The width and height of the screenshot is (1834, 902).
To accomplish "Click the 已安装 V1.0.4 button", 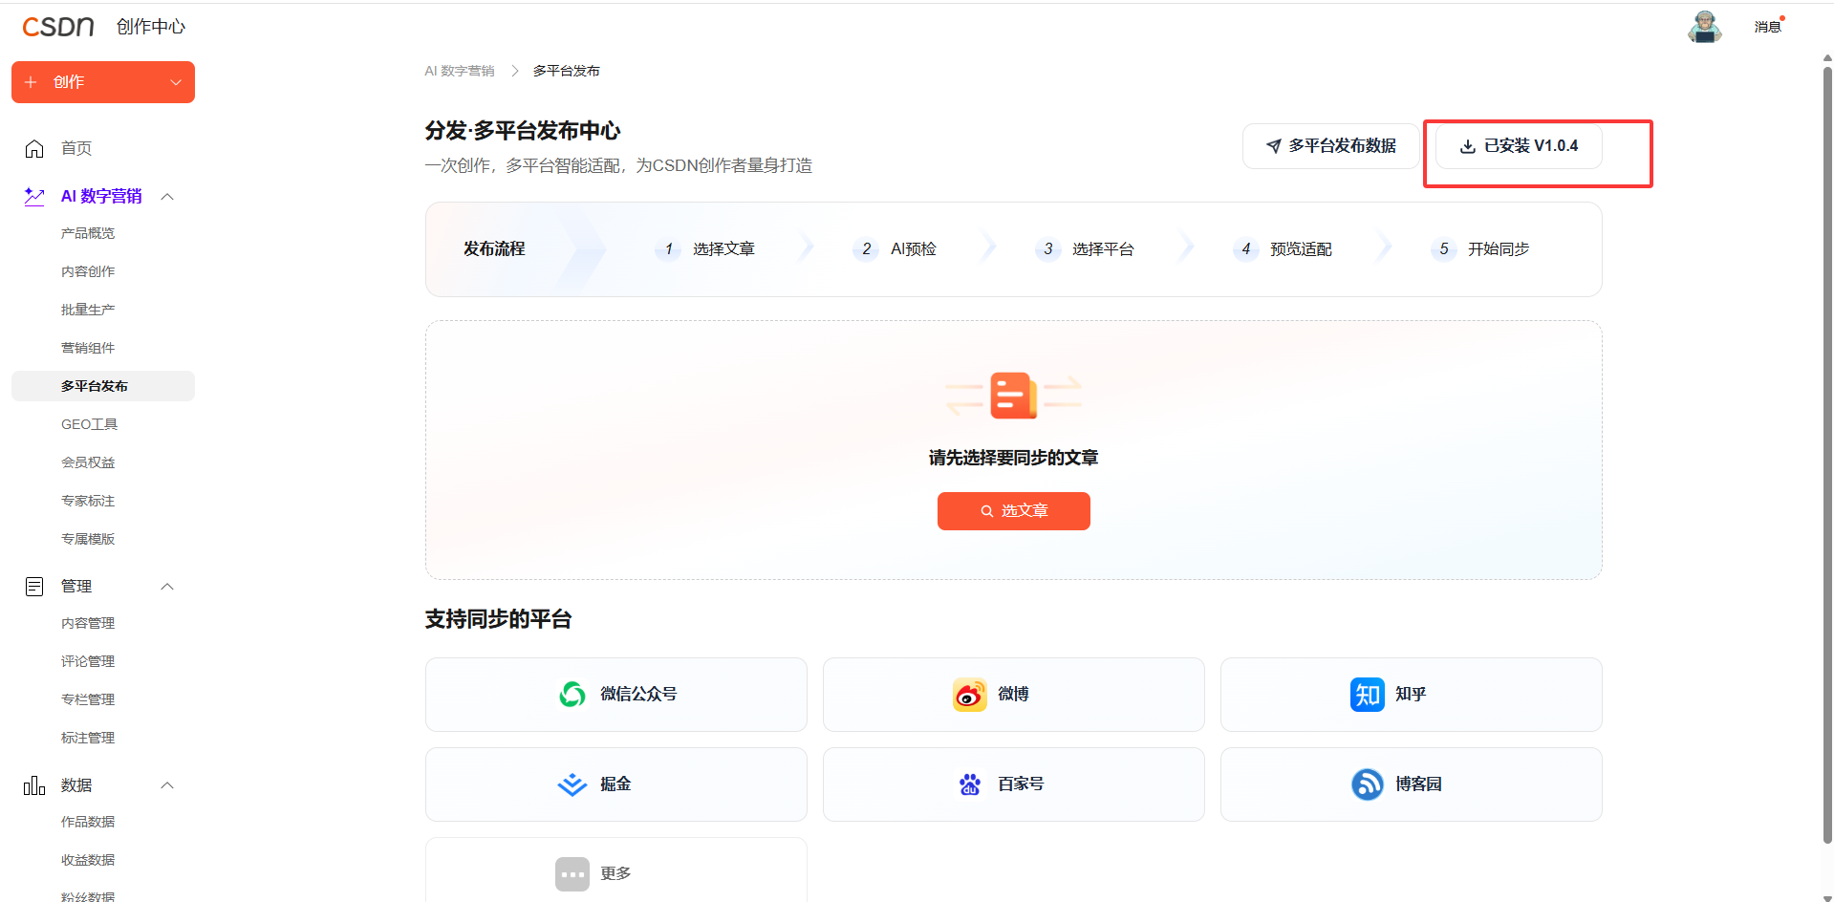I will click(1519, 146).
